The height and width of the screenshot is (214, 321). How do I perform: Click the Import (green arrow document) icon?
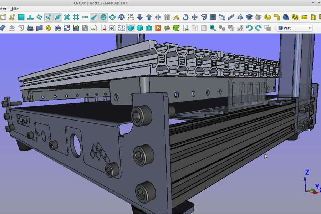[x=94, y=28]
